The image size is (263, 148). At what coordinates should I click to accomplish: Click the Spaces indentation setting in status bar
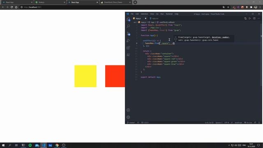[x=219, y=123]
